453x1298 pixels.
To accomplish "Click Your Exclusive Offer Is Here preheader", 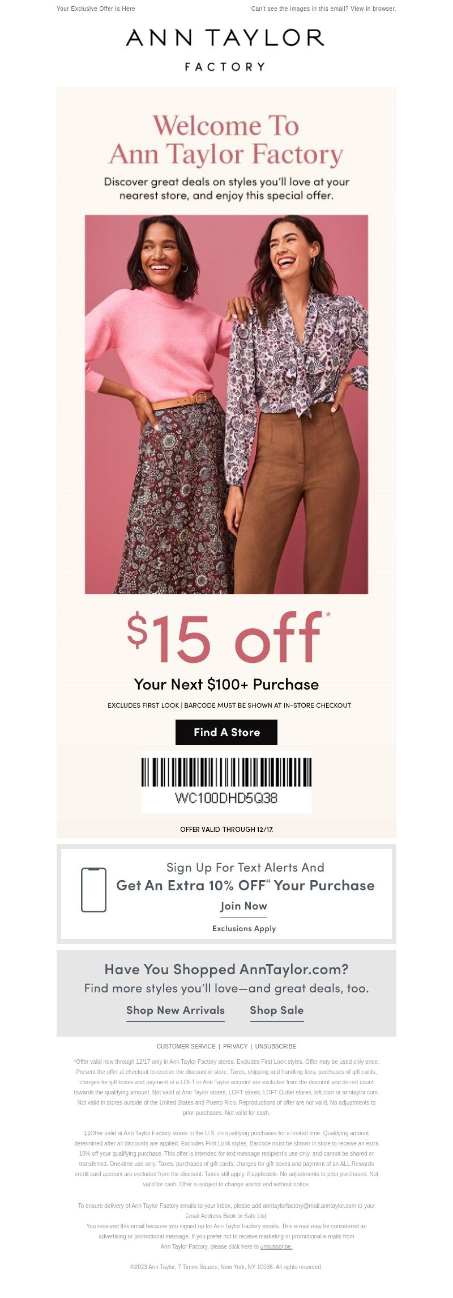I will click(x=96, y=9).
